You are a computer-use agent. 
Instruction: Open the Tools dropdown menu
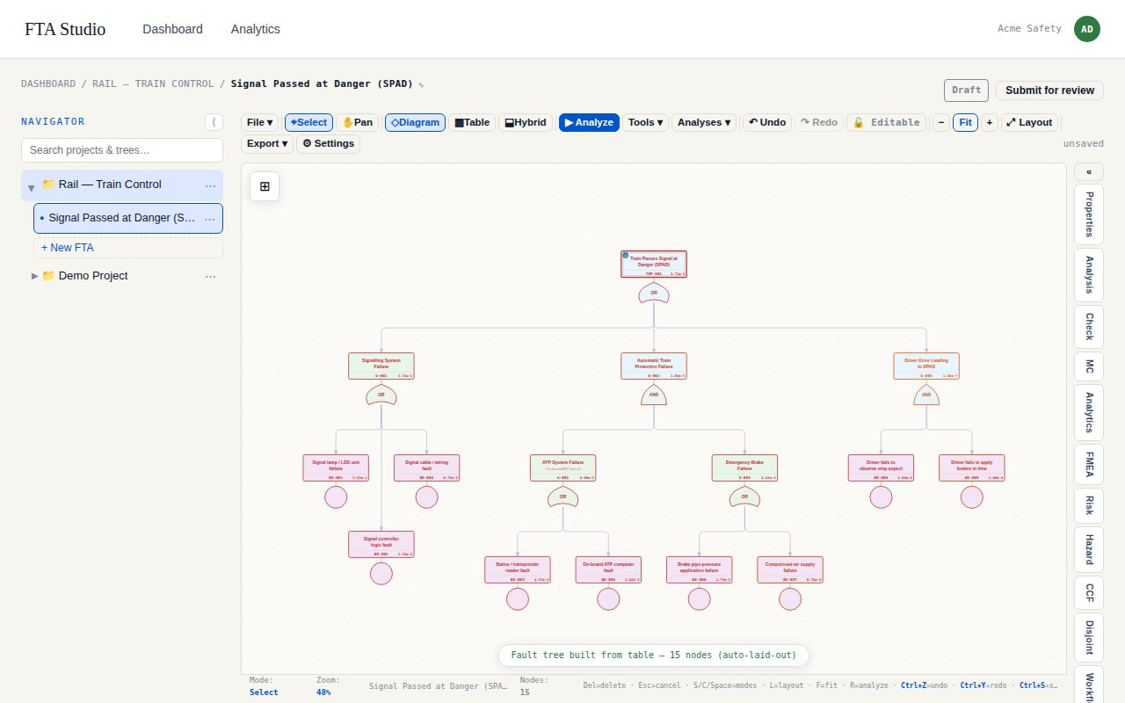tap(645, 122)
